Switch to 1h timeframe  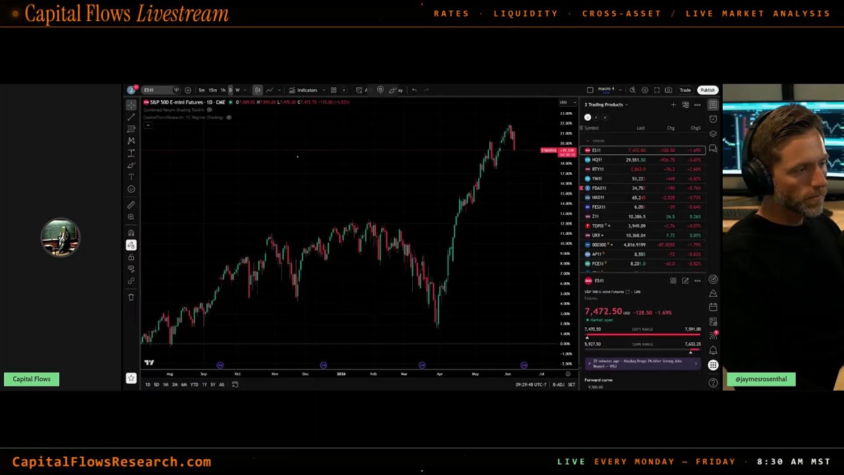[x=223, y=90]
